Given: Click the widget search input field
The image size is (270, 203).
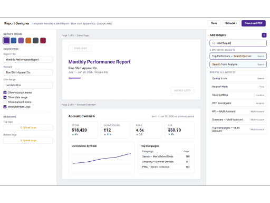Looking at the screenshot, I should (238, 43).
